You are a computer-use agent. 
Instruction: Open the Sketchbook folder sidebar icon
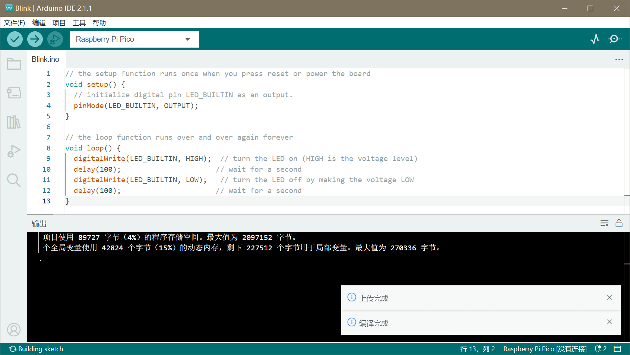tap(14, 64)
